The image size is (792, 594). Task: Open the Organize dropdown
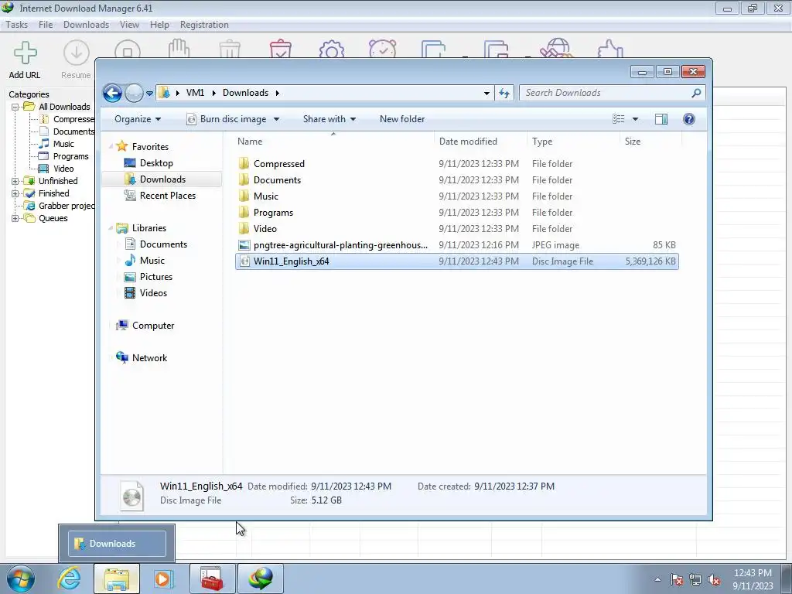(x=138, y=119)
